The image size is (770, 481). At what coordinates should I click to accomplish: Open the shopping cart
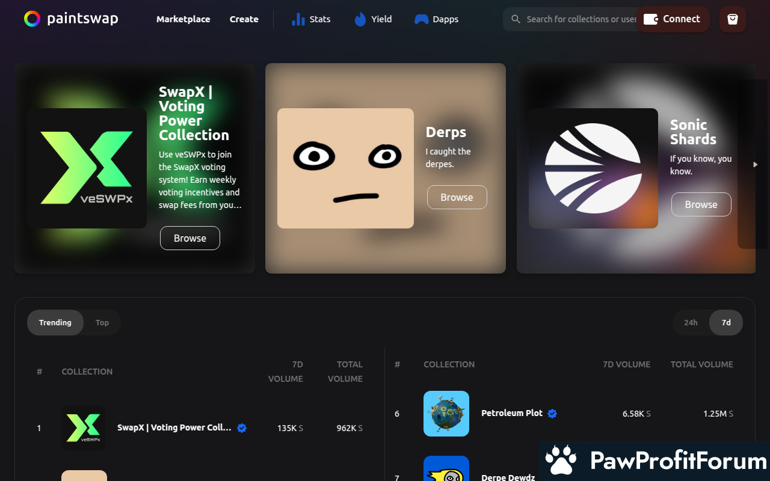click(x=732, y=19)
